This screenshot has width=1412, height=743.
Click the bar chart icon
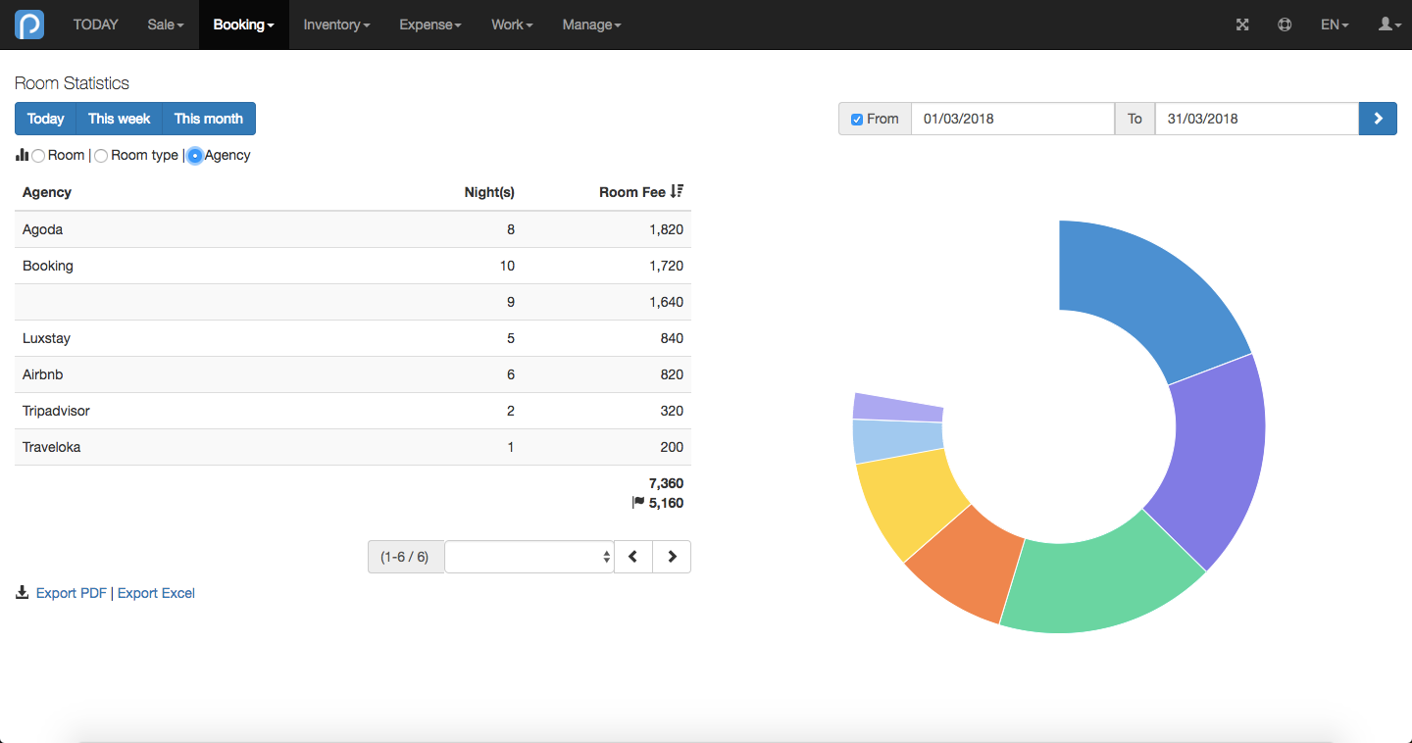(22, 155)
